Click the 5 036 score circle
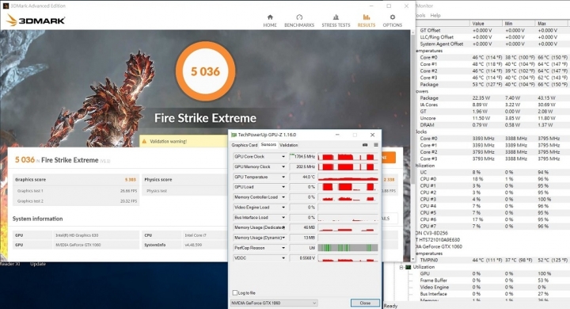 [x=205, y=71]
